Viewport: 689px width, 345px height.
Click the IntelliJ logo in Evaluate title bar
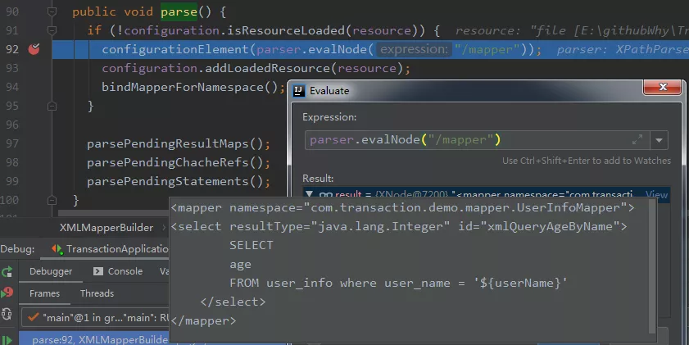[x=299, y=91]
